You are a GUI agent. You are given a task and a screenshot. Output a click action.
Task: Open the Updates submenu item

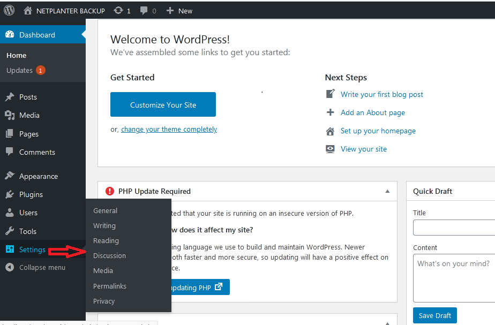pyautogui.click(x=20, y=70)
